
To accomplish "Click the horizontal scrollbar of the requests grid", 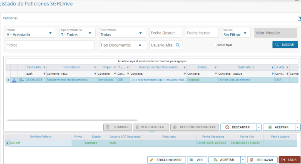I will (x=72, y=120).
